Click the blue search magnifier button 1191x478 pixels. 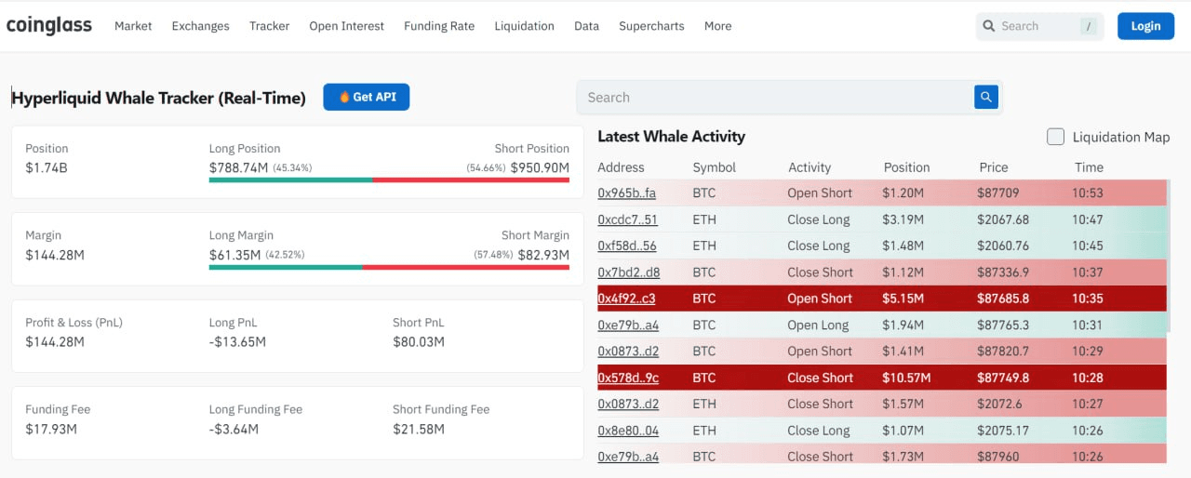coord(986,97)
